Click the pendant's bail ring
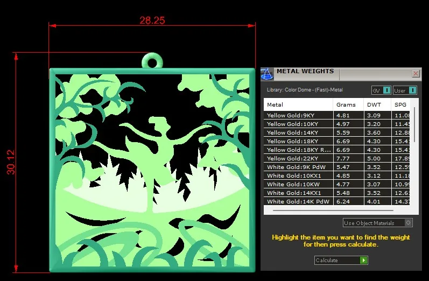Screen dimensions: 429x281 coord(152,61)
